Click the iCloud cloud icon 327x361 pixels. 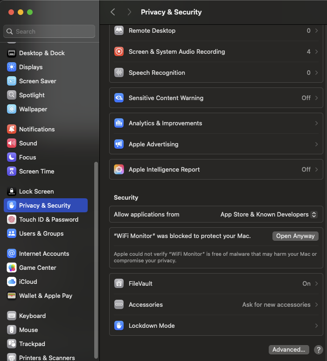(12, 282)
